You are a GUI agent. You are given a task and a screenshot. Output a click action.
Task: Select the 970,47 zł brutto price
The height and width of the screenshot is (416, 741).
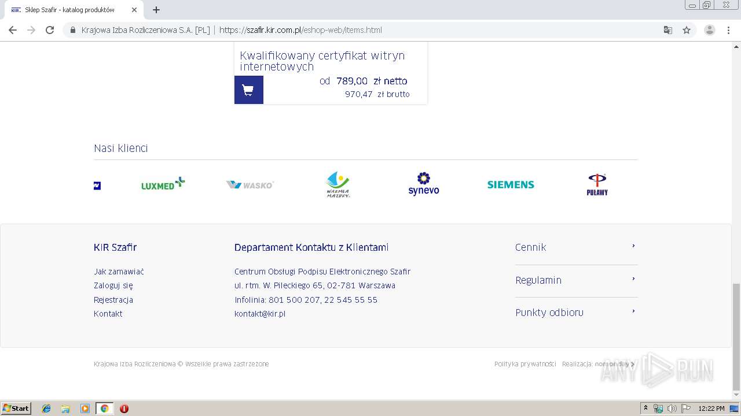click(377, 94)
